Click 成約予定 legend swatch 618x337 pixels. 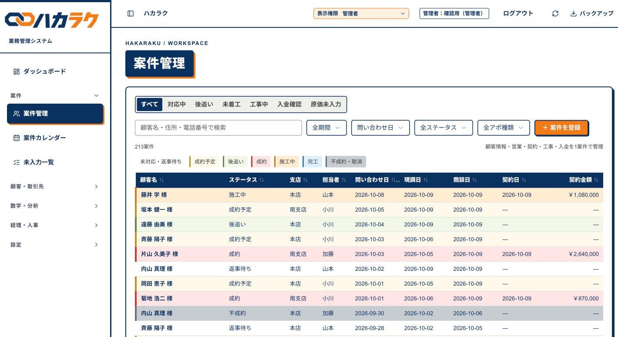(x=205, y=162)
